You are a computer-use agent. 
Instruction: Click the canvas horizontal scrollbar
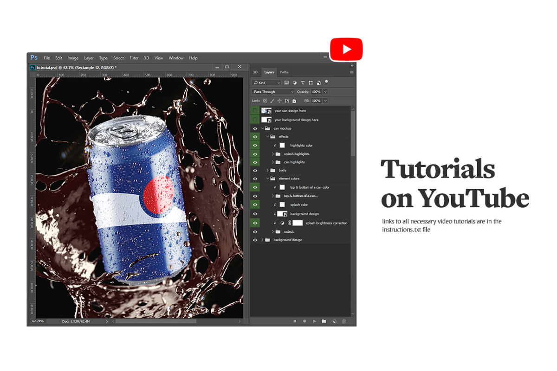tap(155, 321)
